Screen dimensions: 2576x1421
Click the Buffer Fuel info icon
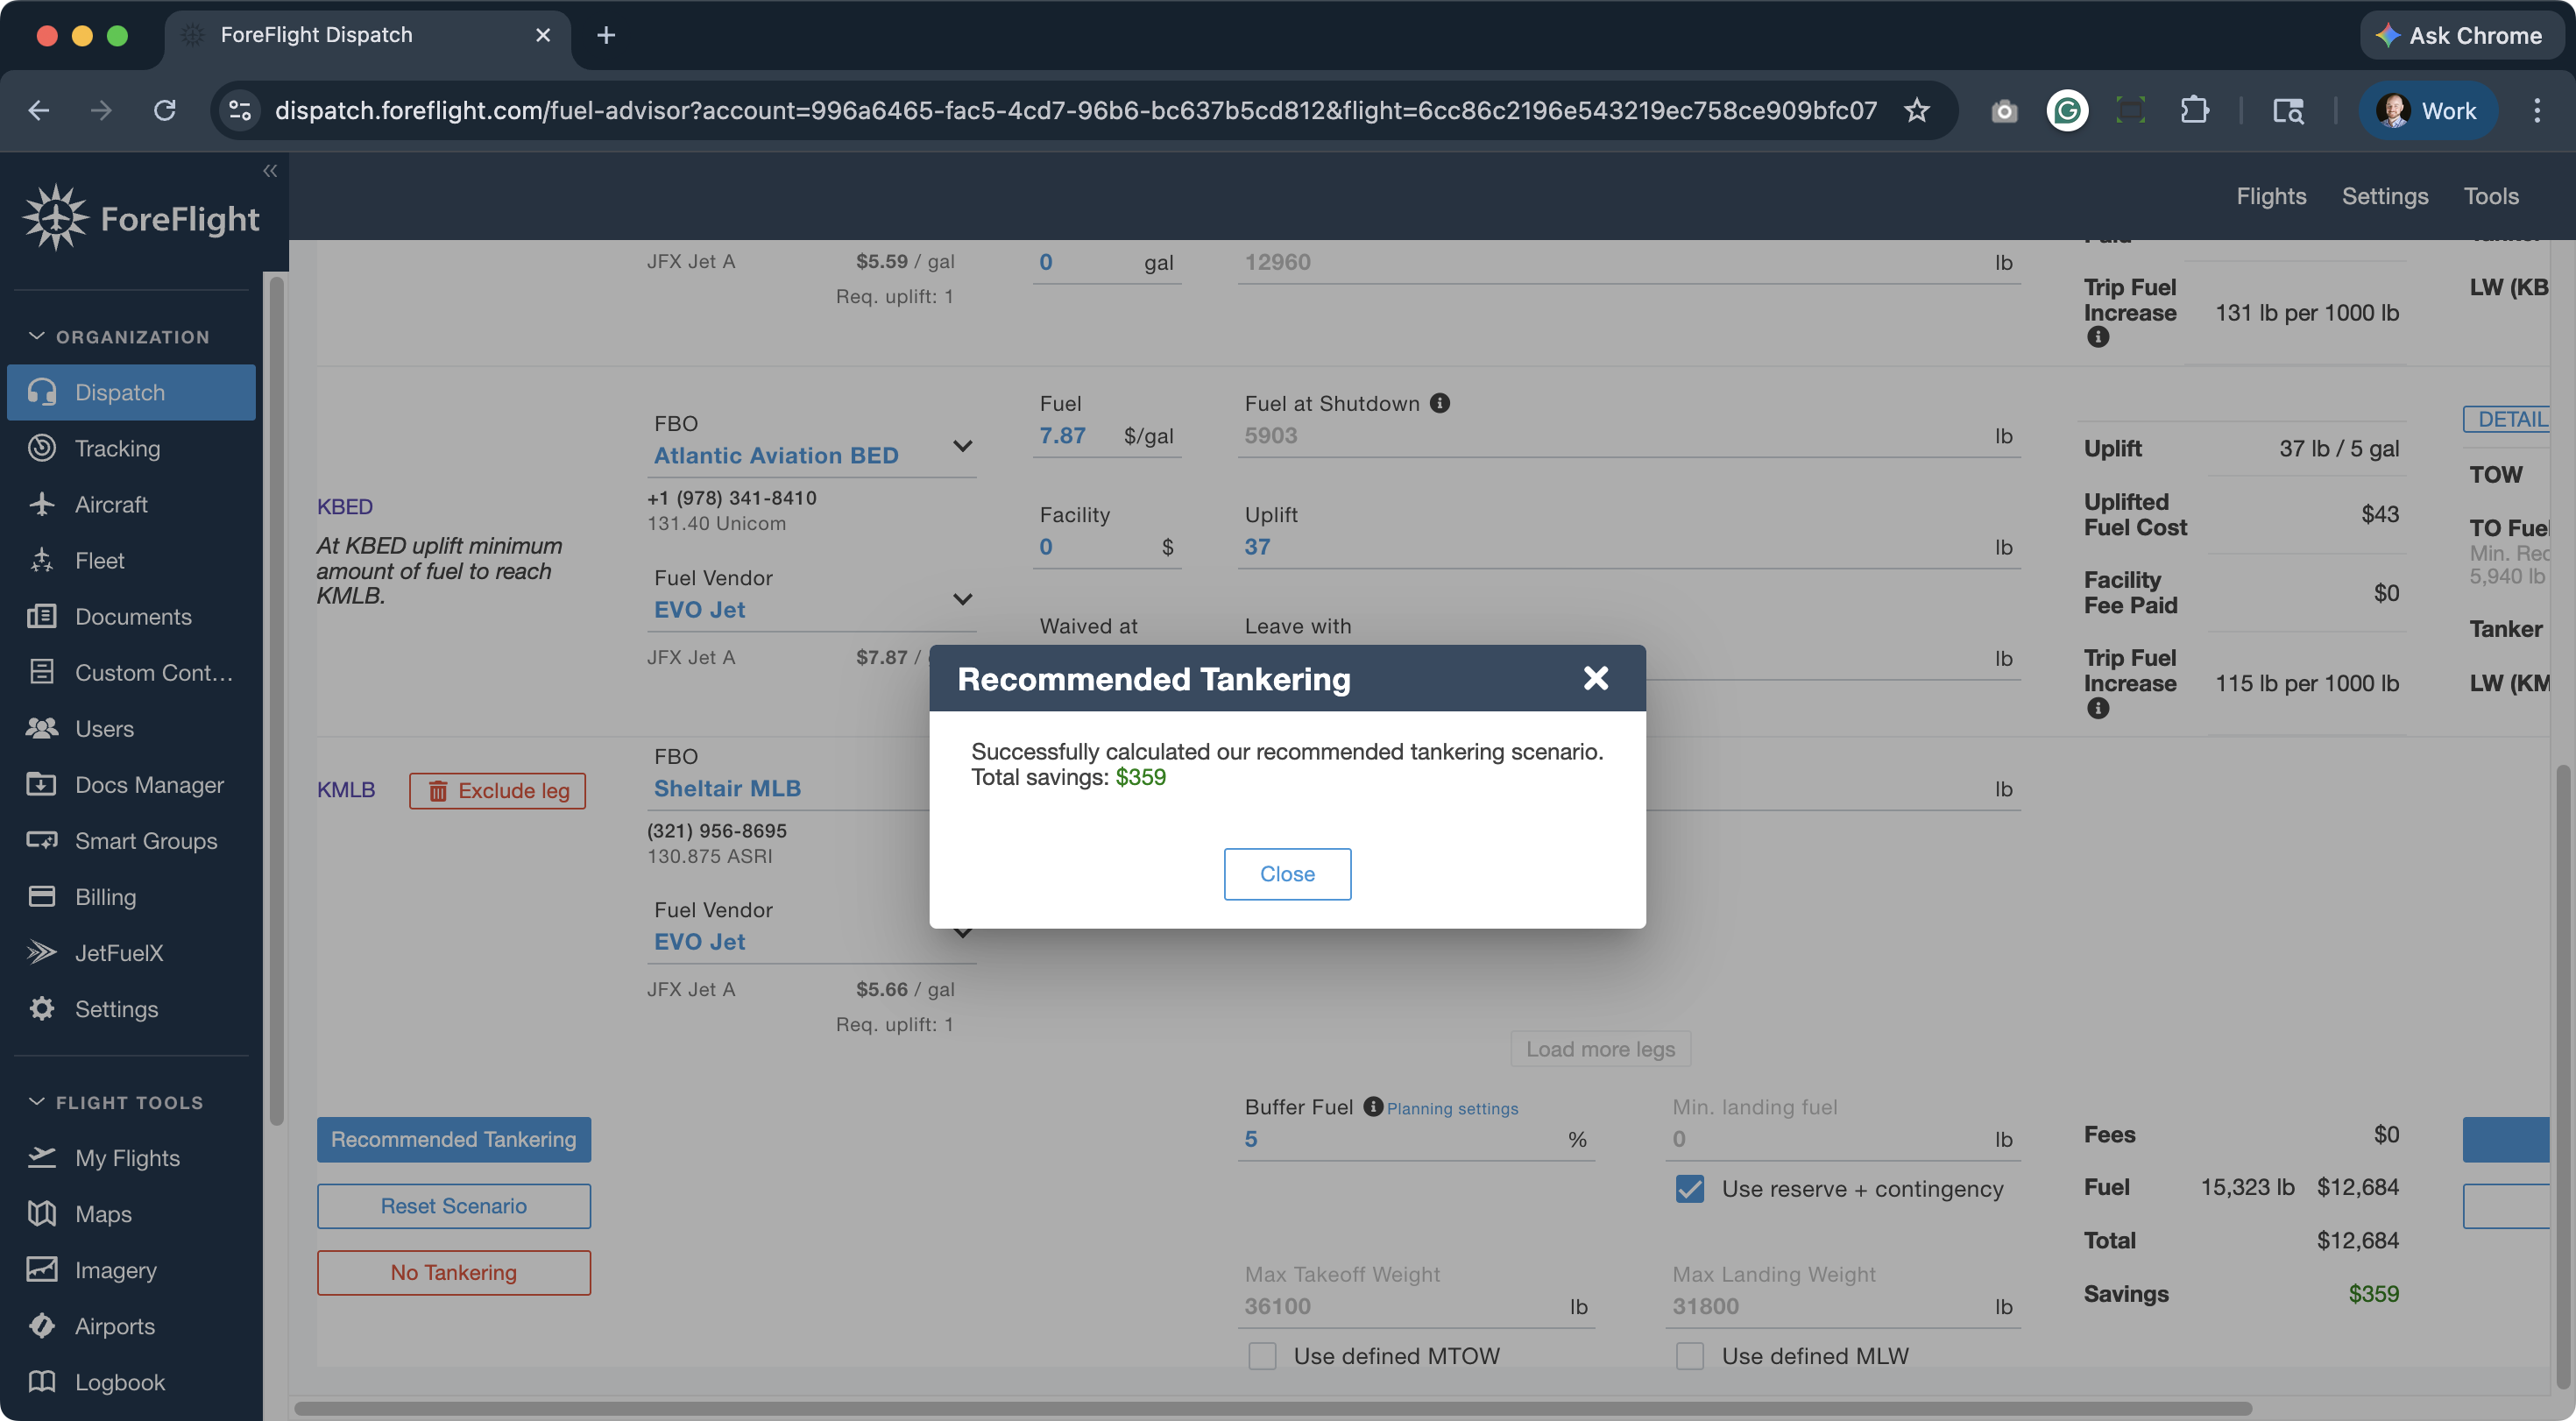point(1373,1106)
